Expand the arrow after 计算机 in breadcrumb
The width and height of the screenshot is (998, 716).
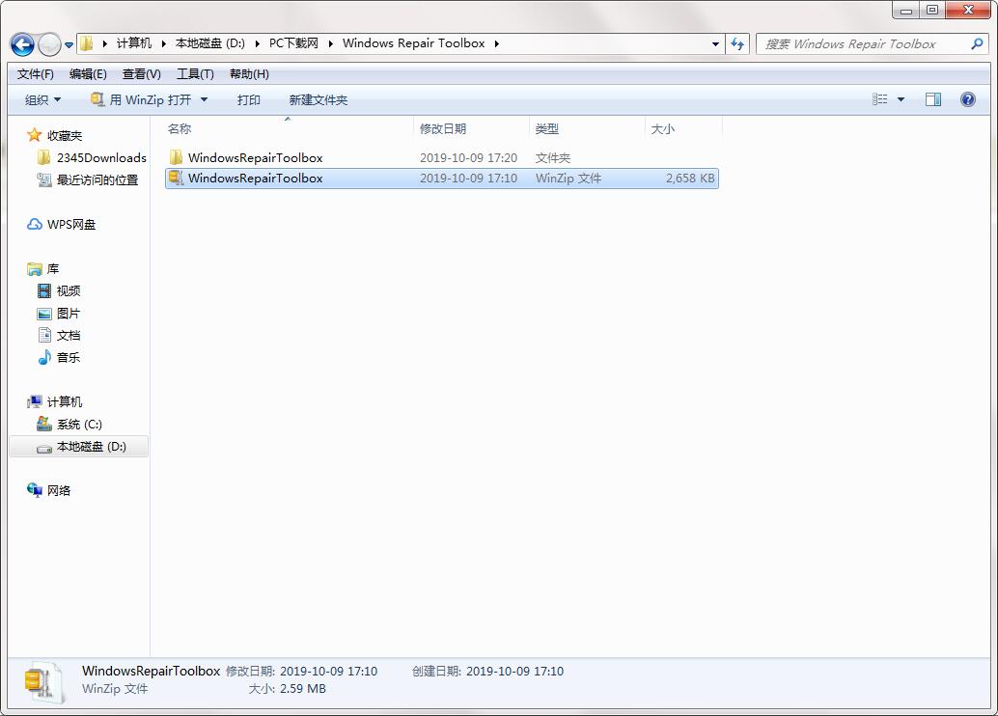click(x=163, y=44)
